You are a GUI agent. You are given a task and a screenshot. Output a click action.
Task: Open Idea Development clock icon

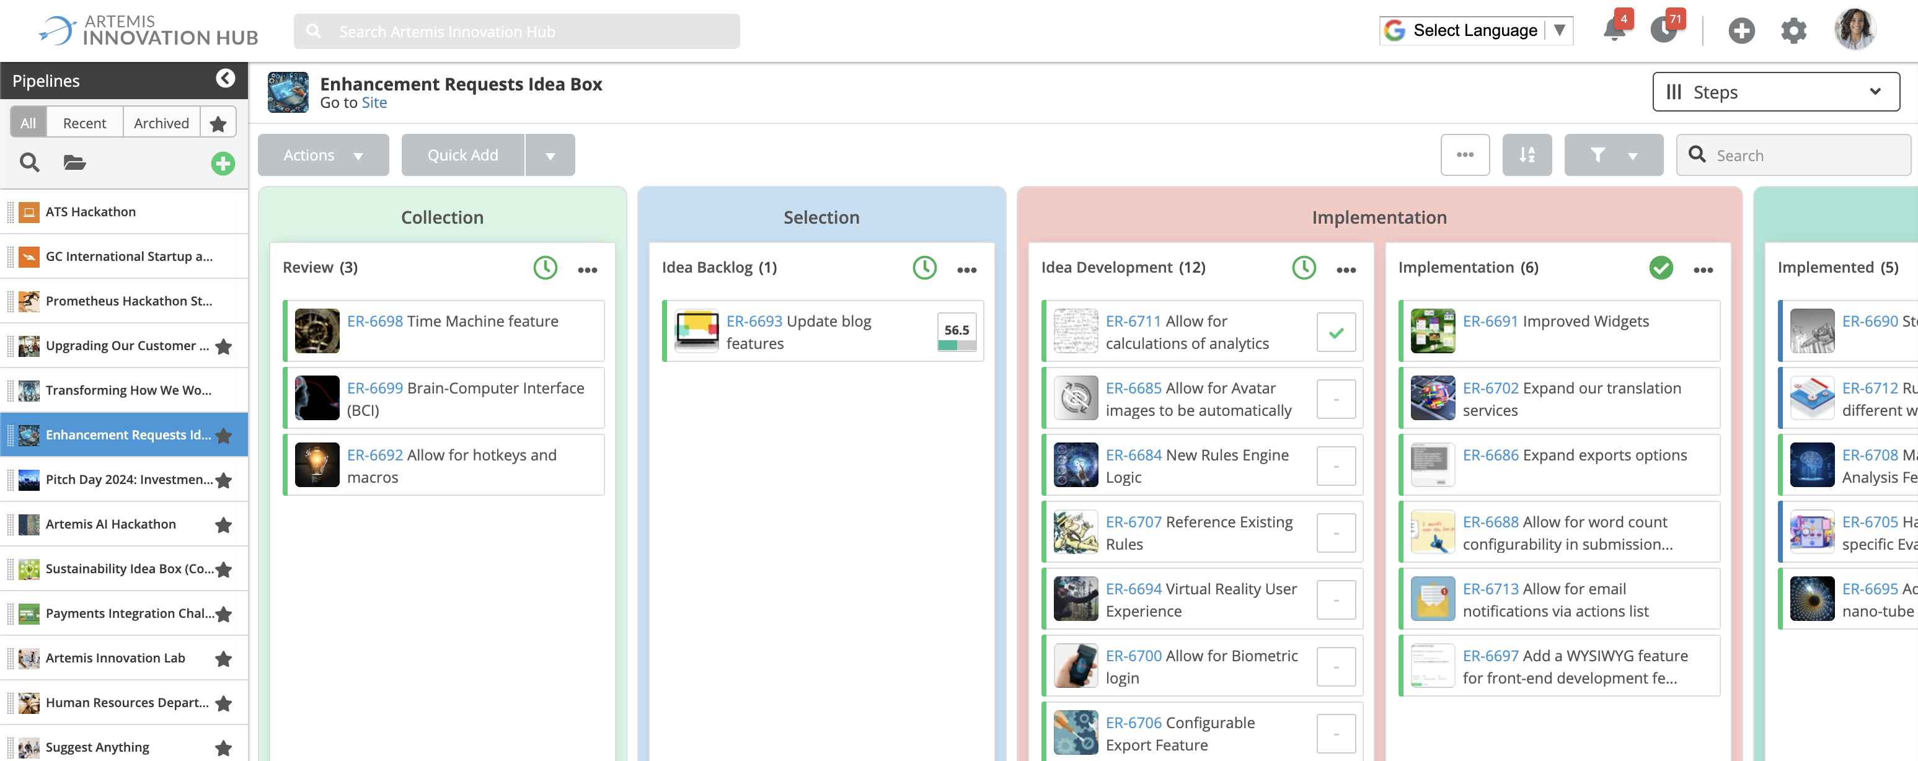pos(1304,267)
